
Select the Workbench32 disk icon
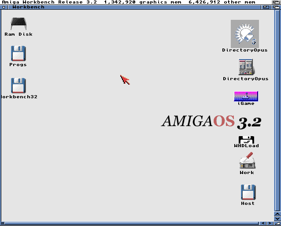[18, 85]
